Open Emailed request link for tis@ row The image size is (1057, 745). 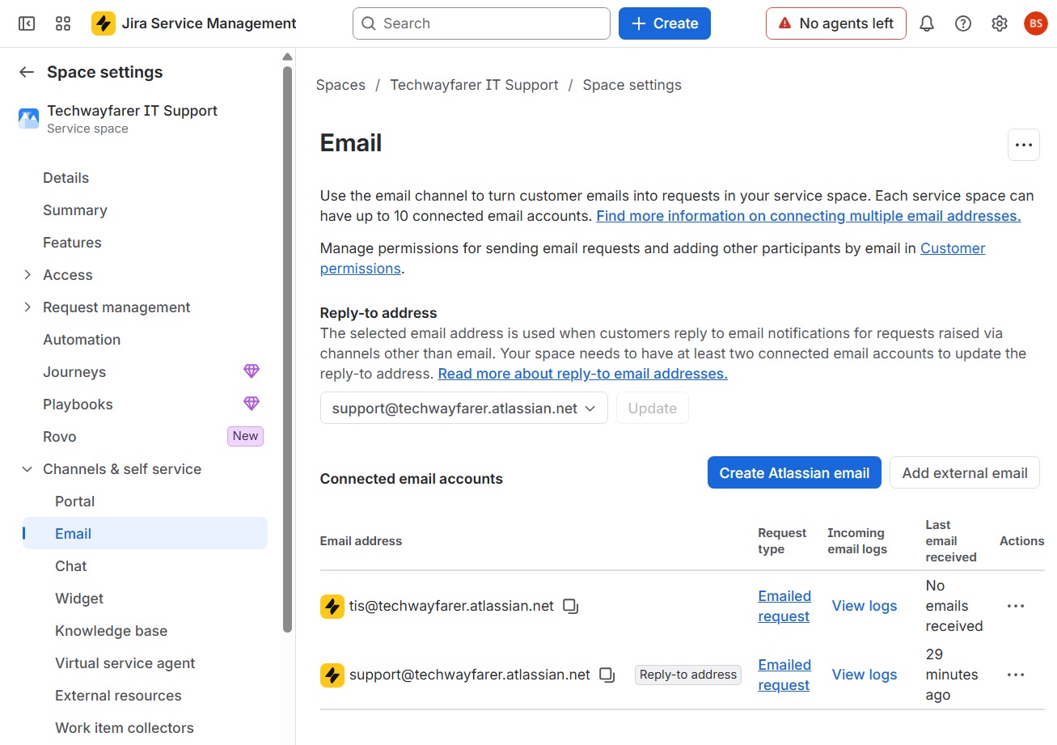pyautogui.click(x=784, y=606)
